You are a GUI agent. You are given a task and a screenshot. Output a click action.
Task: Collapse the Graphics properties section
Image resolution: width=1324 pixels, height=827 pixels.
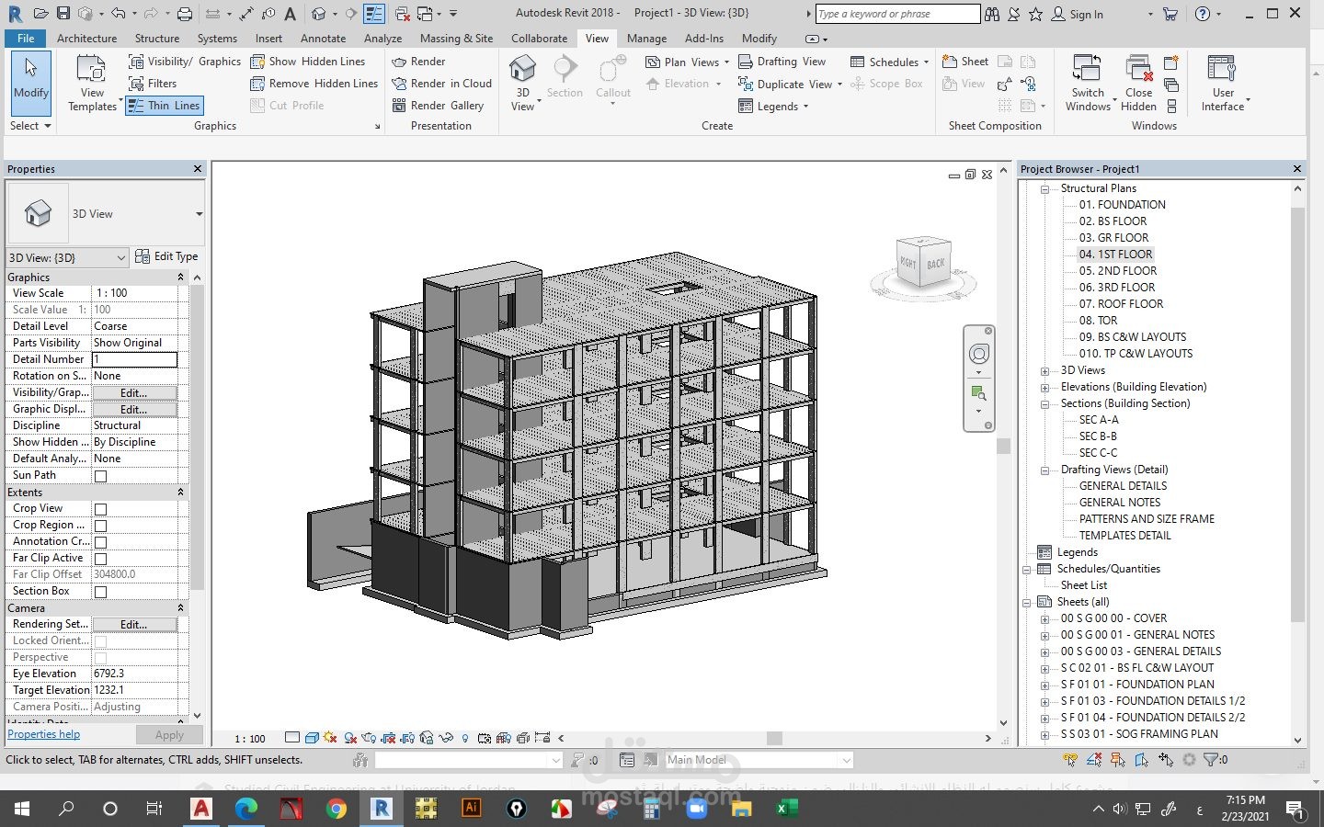click(x=180, y=278)
